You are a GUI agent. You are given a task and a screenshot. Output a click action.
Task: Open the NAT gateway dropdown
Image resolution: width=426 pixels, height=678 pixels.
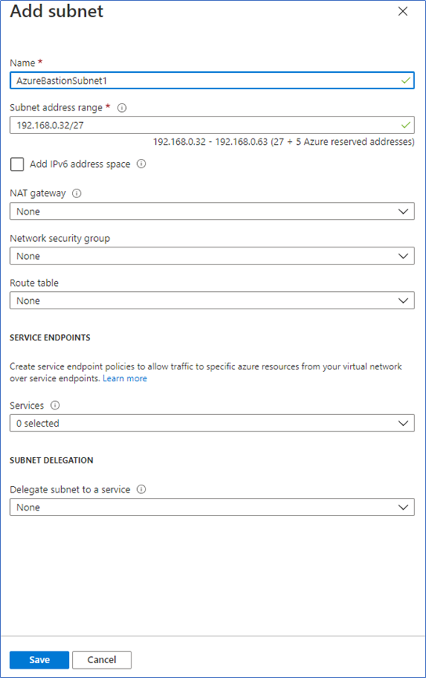click(x=212, y=211)
